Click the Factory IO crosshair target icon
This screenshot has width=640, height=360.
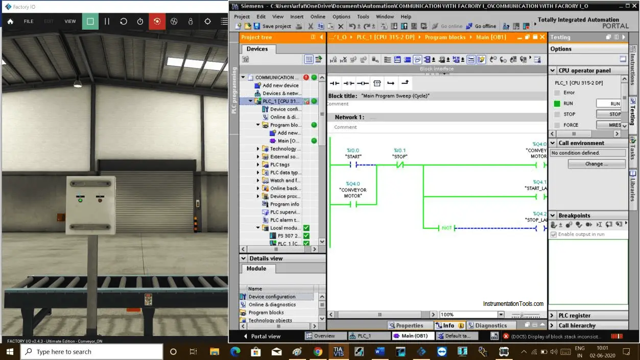click(207, 21)
